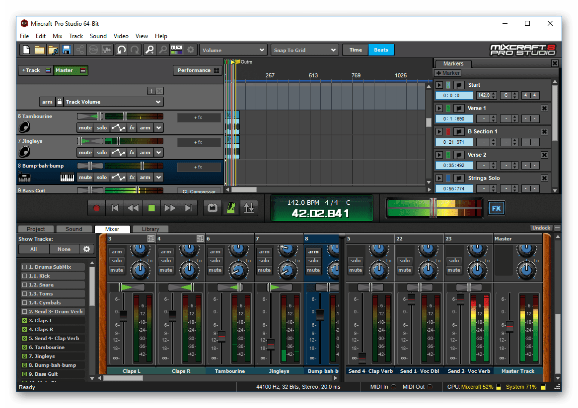Open fx for Jingleys track
578x408 pixels.
pos(132,152)
